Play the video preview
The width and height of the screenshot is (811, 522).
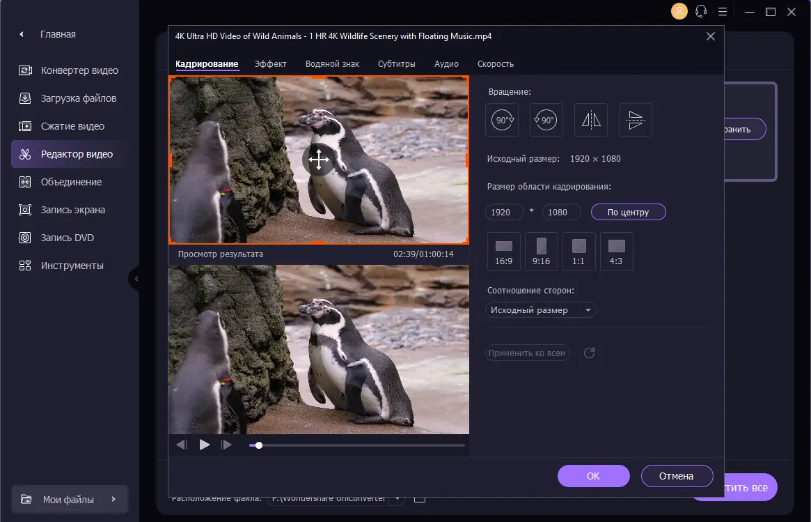coord(204,445)
